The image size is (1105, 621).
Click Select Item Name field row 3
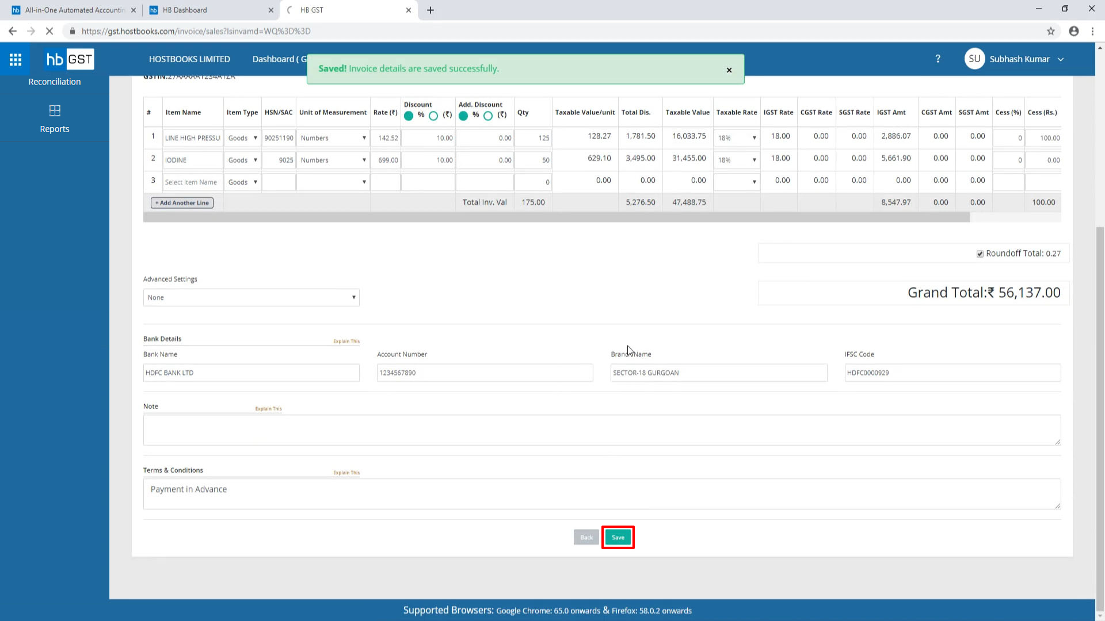tap(193, 182)
